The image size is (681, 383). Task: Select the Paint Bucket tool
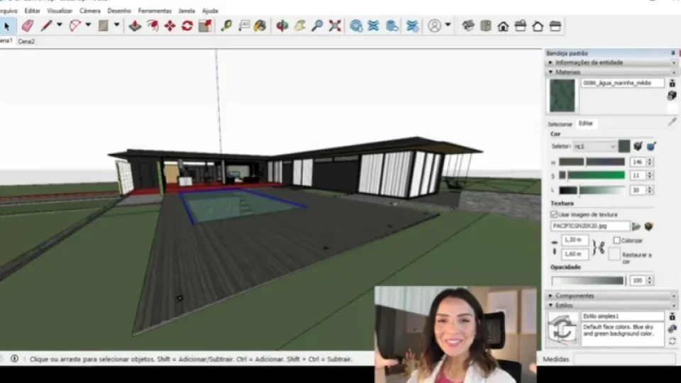[260, 26]
